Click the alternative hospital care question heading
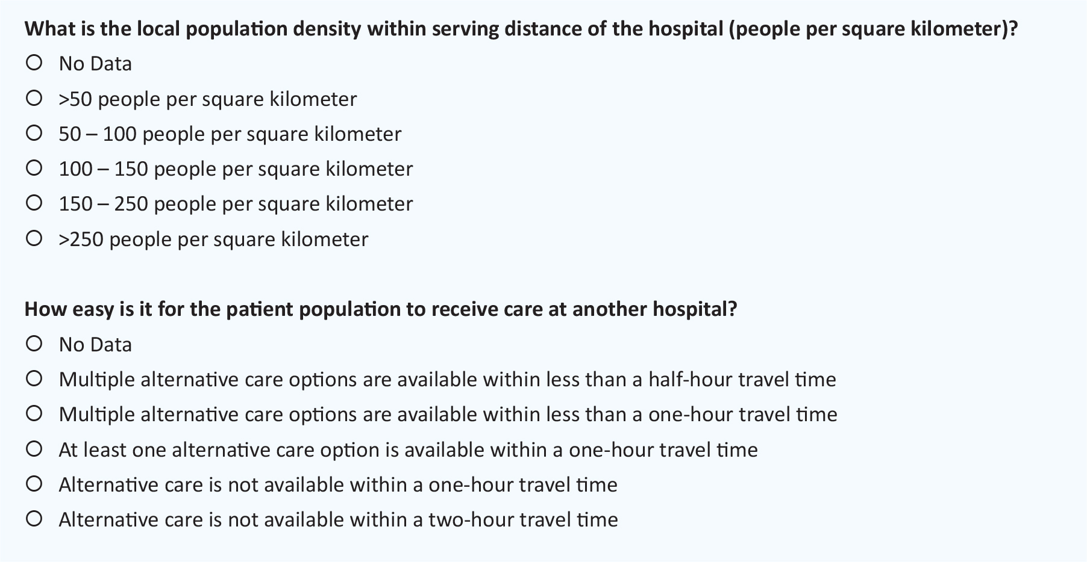1087x562 pixels. 381,309
